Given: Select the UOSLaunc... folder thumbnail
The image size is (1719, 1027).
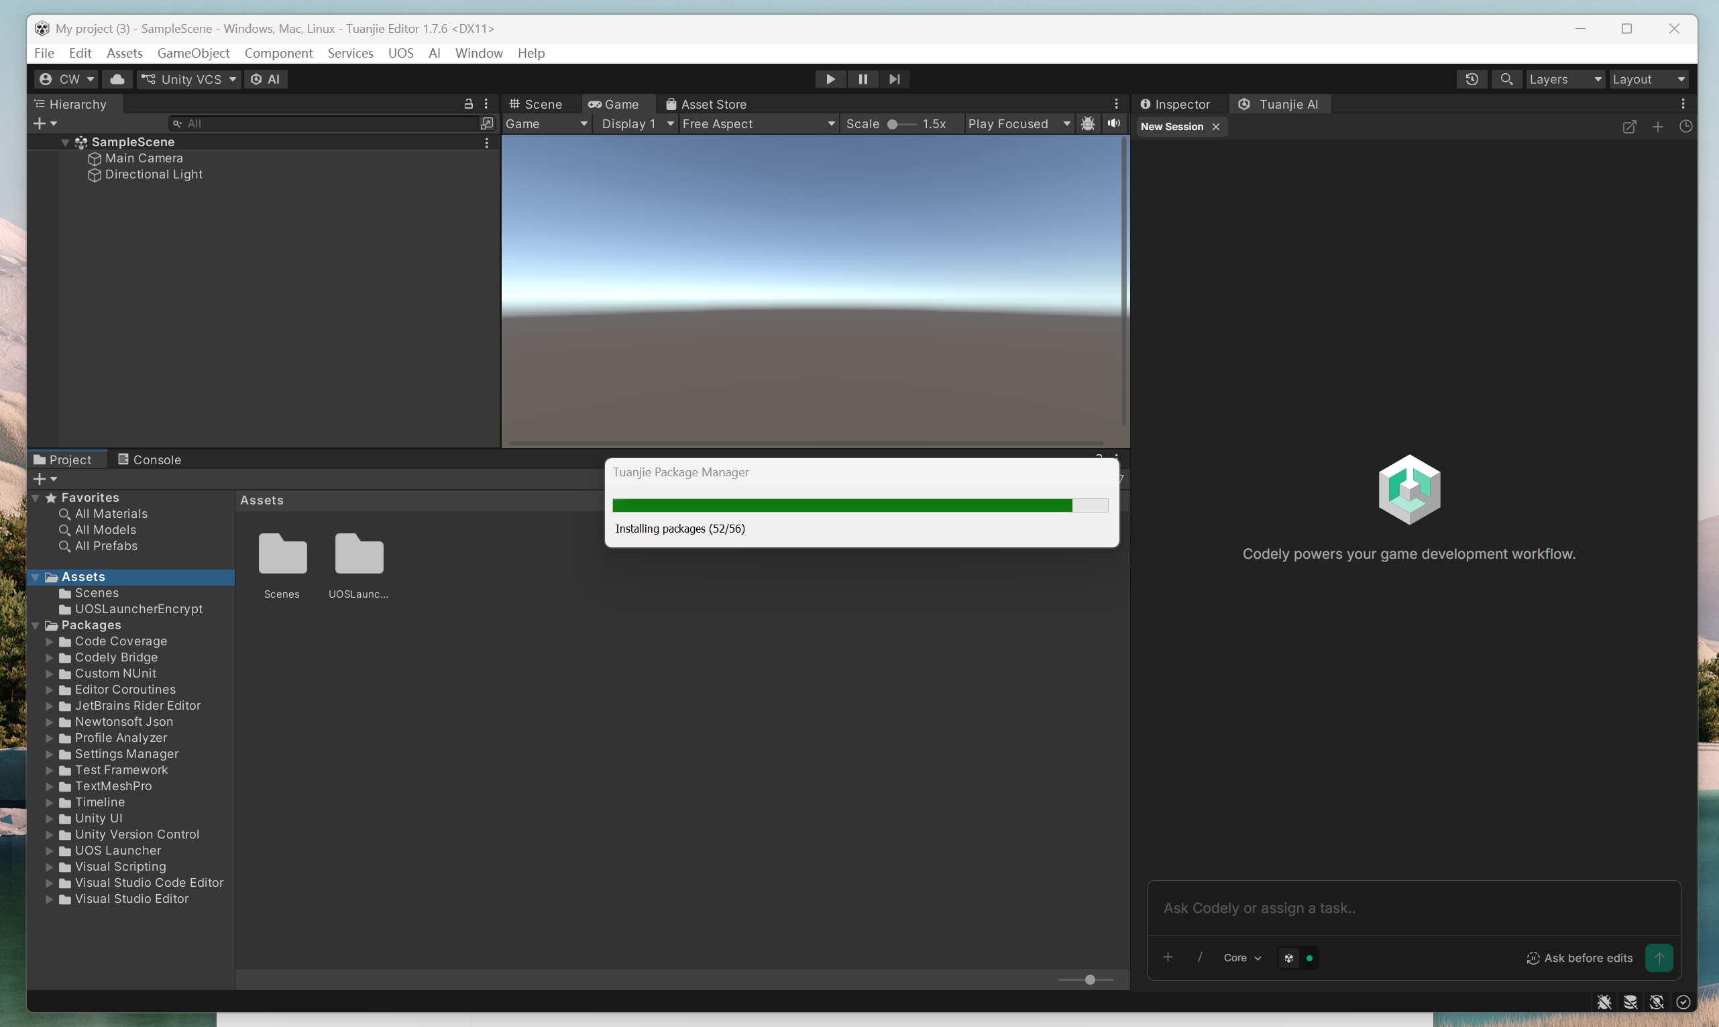Looking at the screenshot, I should tap(358, 565).
